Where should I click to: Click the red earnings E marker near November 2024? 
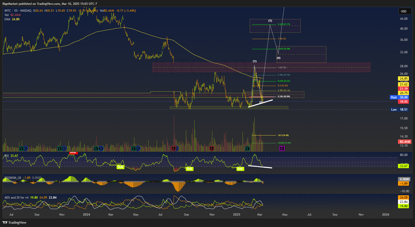coord(212,148)
